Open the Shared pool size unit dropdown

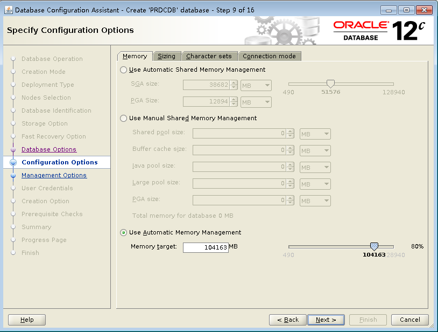pos(315,134)
